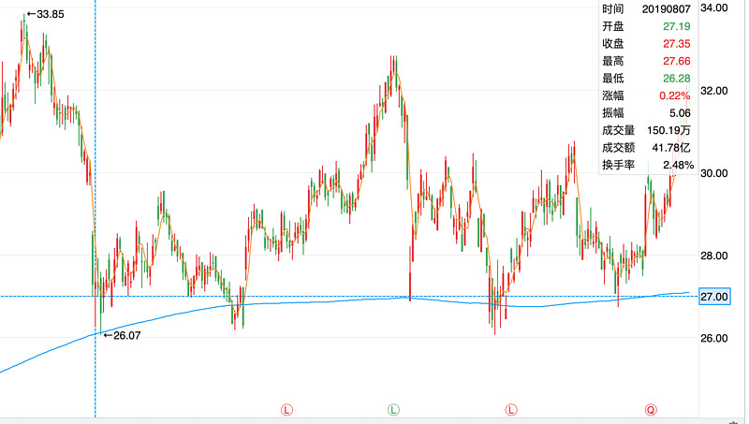
Task: Select the blue 27.00 price tag on axis
Action: tap(714, 297)
